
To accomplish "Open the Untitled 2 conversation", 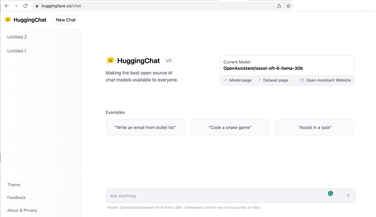I will (17, 37).
